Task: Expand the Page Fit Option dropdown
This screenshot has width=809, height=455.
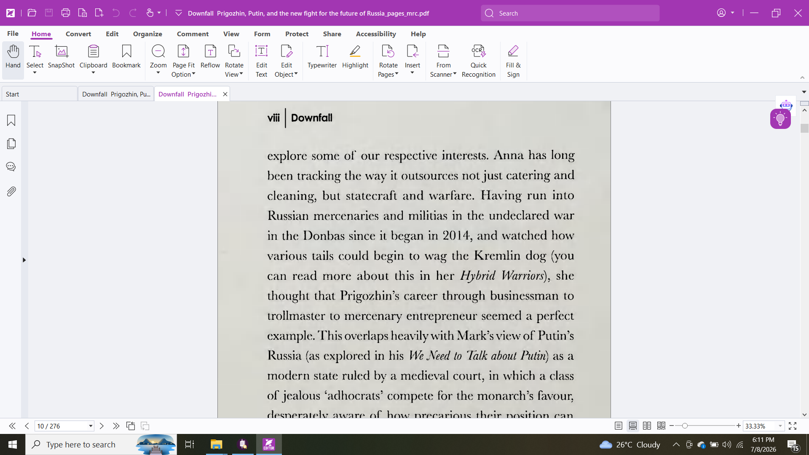Action: pyautogui.click(x=183, y=61)
